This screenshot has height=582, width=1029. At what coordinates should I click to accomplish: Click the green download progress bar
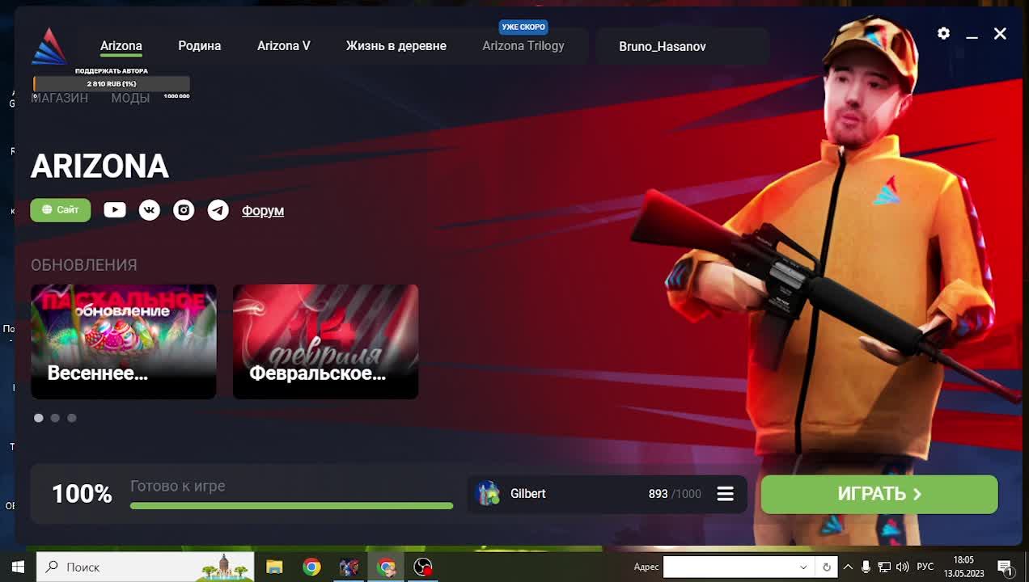(291, 506)
